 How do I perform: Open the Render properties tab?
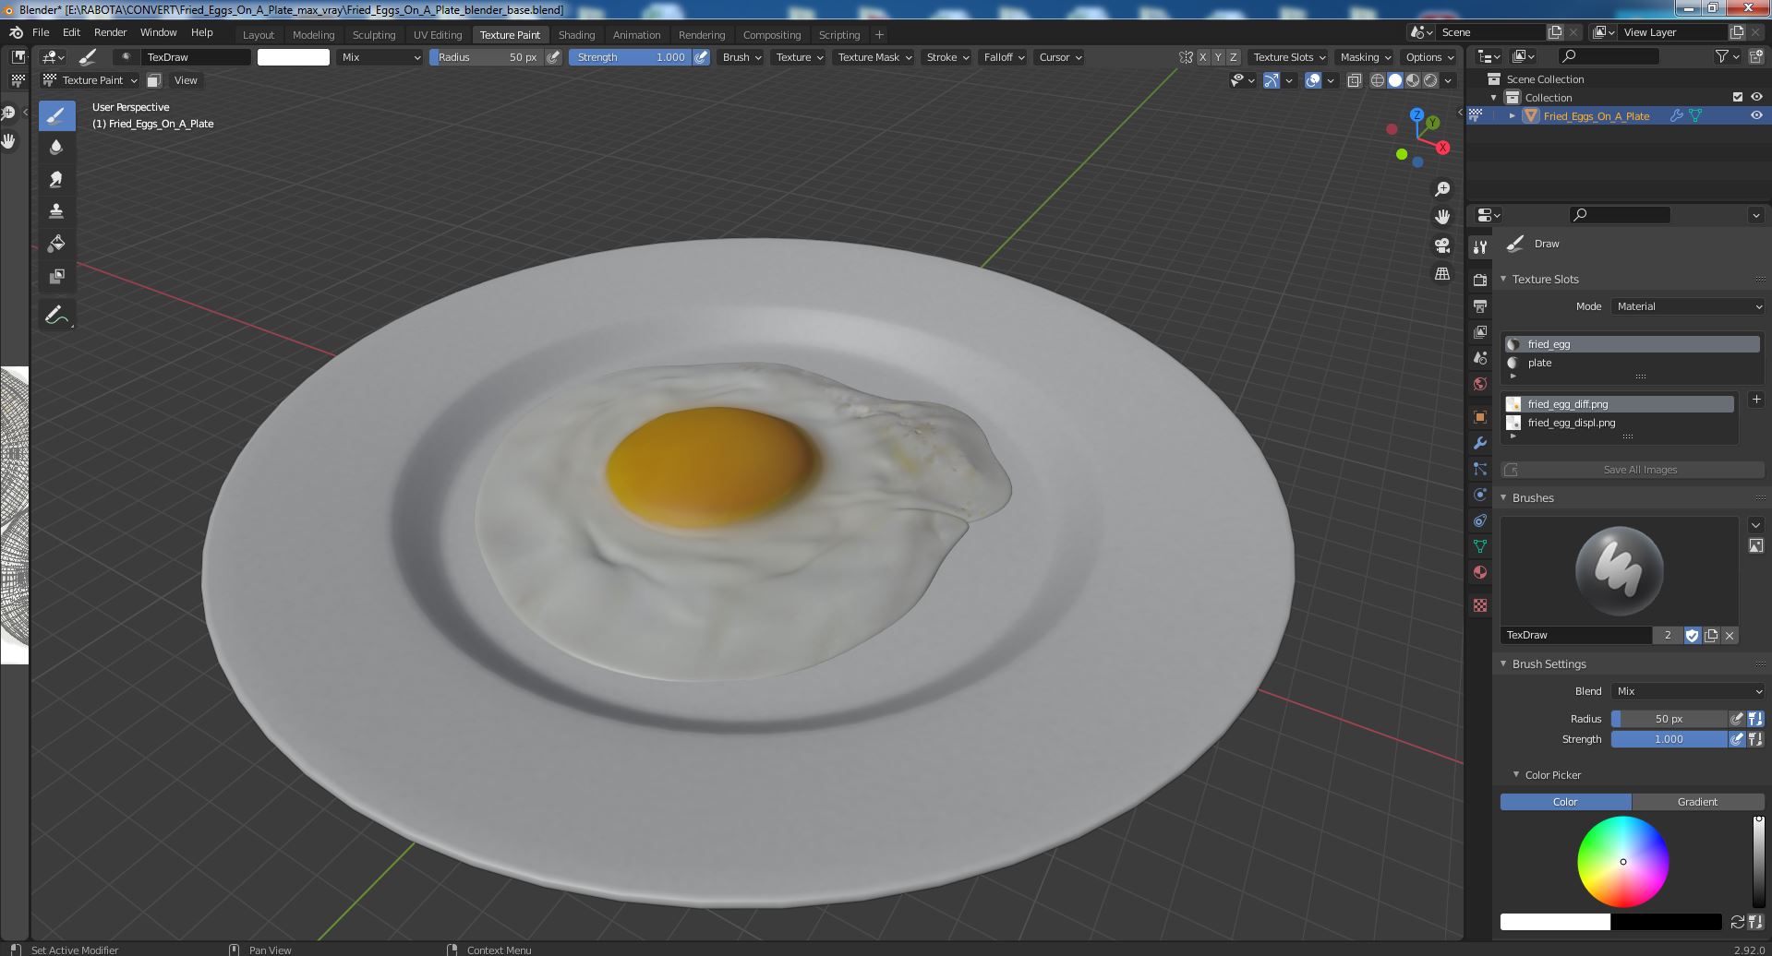1480,280
